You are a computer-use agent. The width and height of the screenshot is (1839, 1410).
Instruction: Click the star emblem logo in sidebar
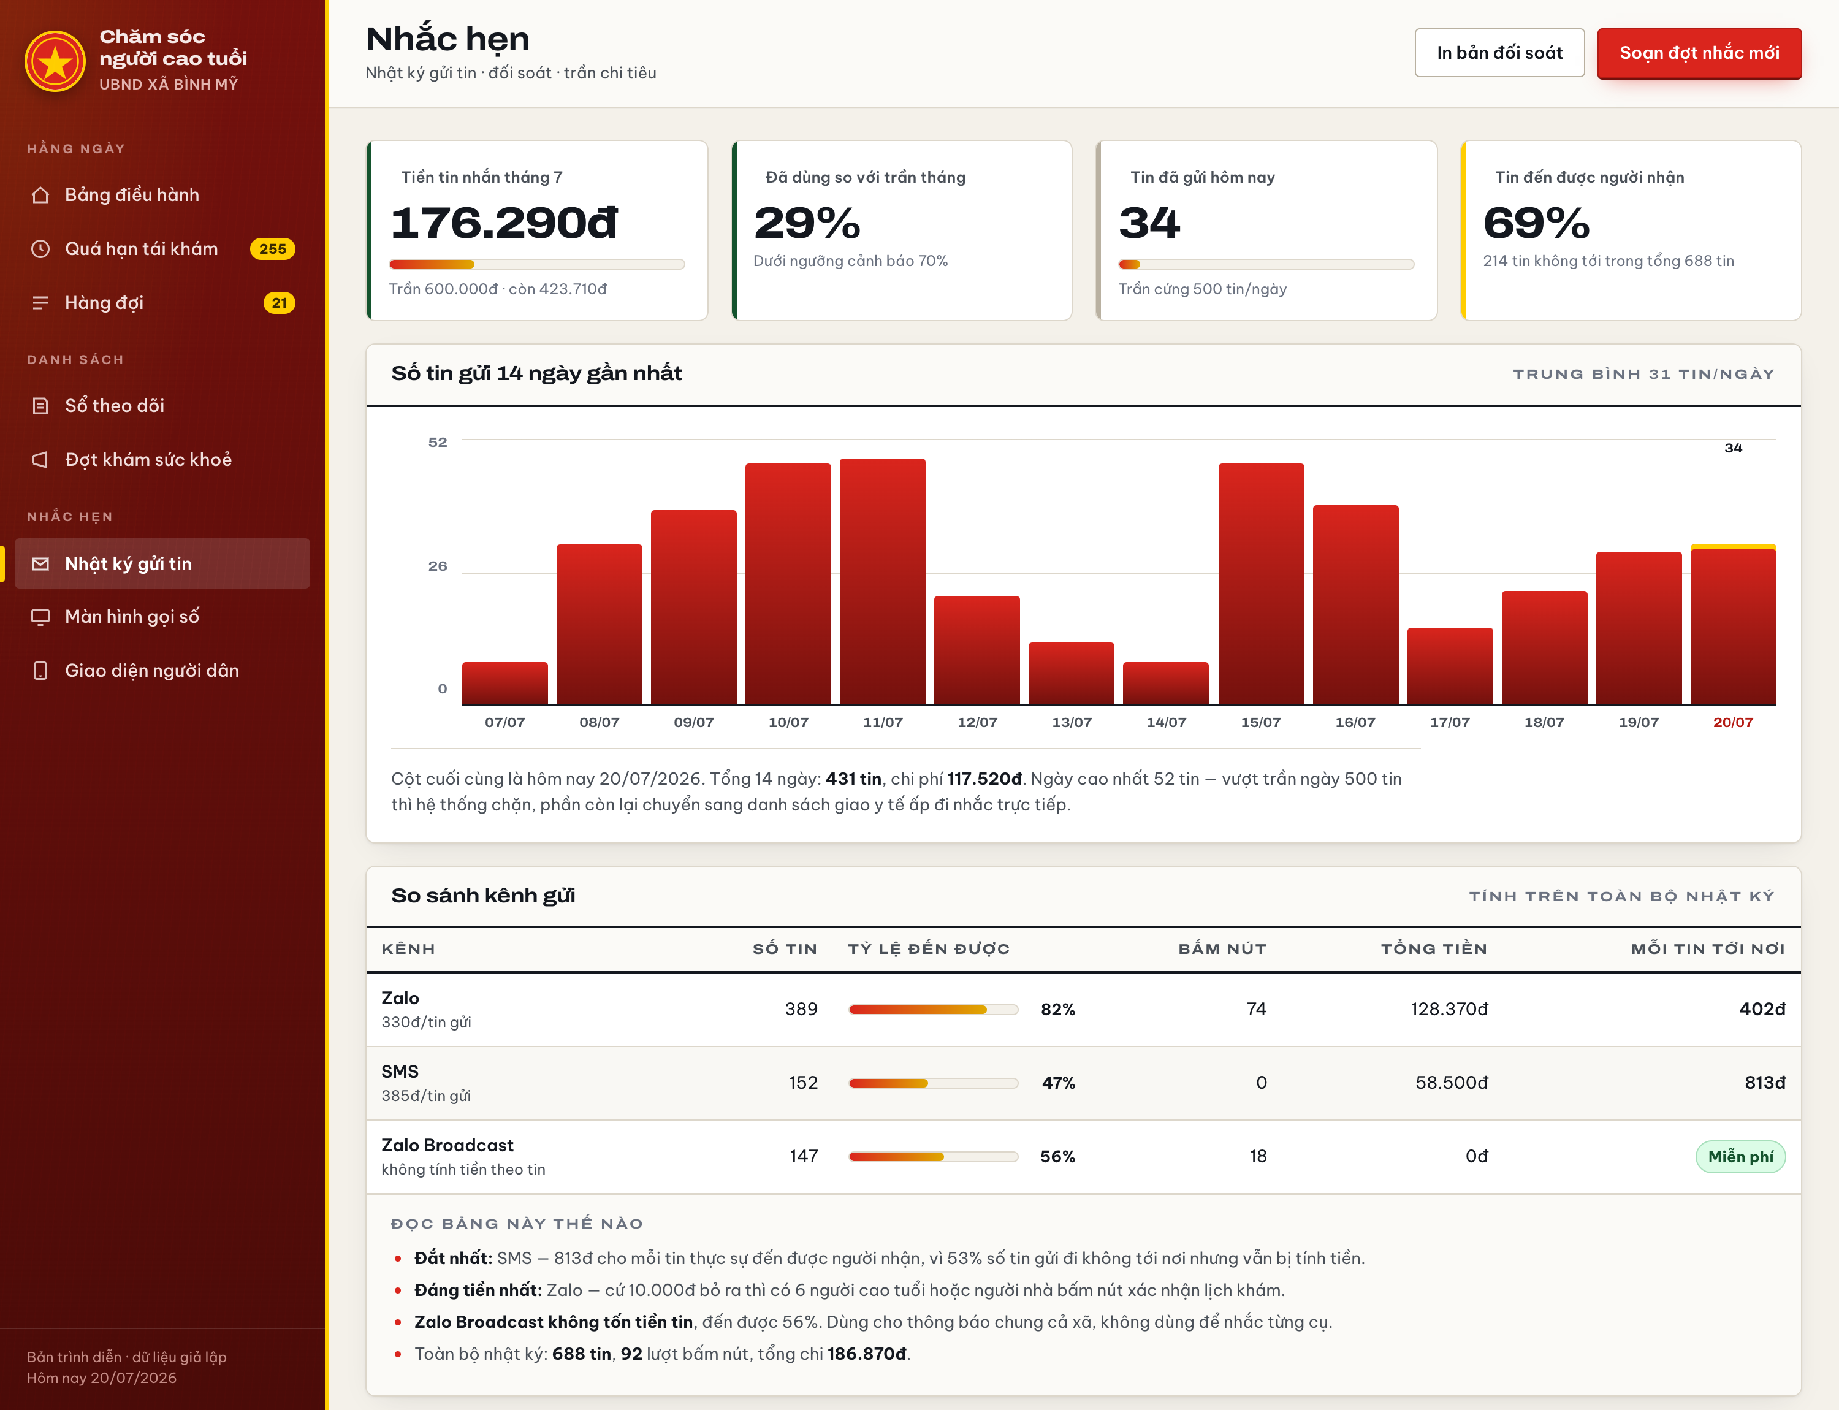tap(55, 61)
